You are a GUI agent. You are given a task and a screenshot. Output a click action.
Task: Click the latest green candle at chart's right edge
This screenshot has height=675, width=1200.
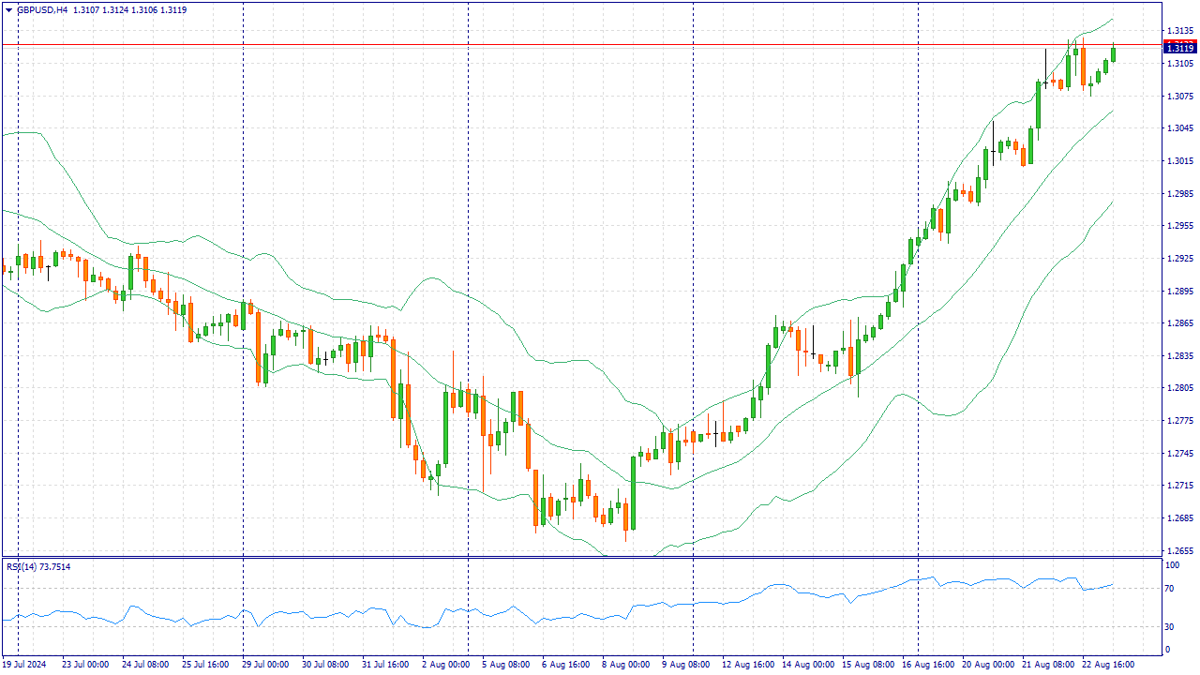[1114, 54]
